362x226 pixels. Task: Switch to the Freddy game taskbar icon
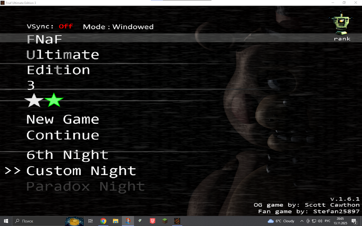click(177, 221)
